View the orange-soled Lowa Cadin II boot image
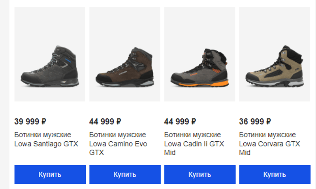Viewport: 316px width, 189px height. click(x=199, y=68)
